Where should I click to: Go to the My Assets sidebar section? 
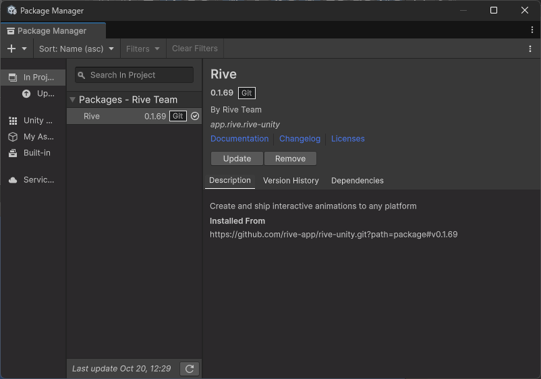pos(33,137)
